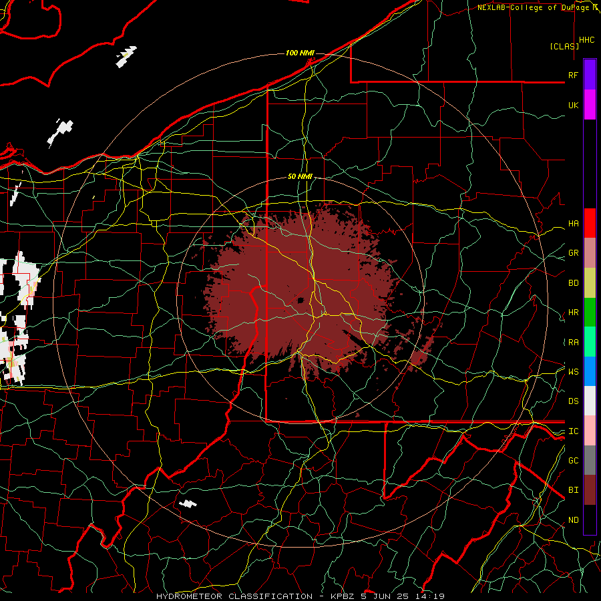Click the UK legend label
Screen dimensions: 601x601
573,105
